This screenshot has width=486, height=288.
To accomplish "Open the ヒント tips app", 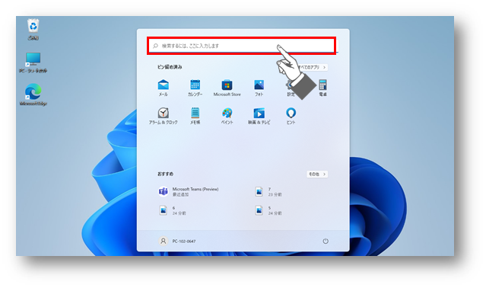I will click(x=291, y=116).
